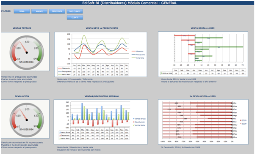
Task: Open the TIPO CLIENTE filter
Action: (x=75, y=11)
